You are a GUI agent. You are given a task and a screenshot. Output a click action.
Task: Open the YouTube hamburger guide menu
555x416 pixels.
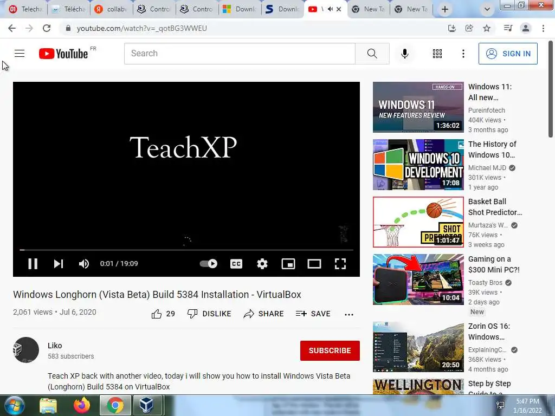[20, 54]
